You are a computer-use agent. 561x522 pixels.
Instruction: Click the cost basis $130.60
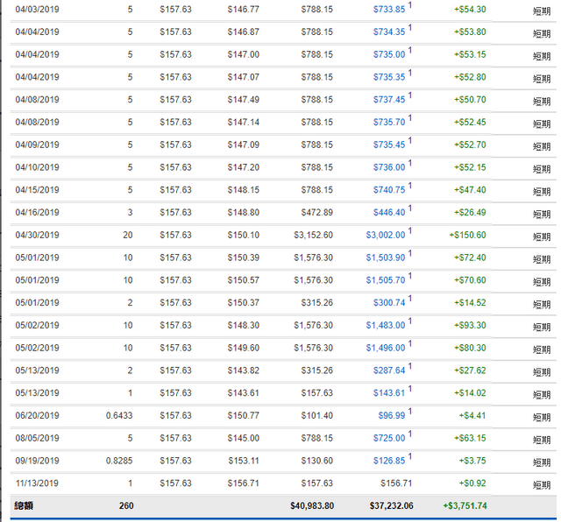click(x=317, y=461)
